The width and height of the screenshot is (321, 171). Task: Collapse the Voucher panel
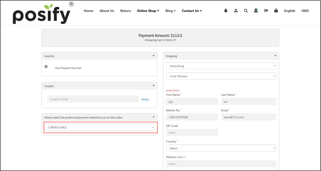click(x=154, y=56)
